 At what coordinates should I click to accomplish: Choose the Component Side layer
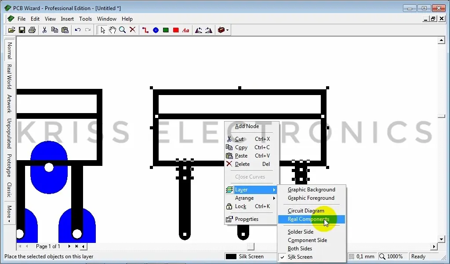tap(312, 240)
